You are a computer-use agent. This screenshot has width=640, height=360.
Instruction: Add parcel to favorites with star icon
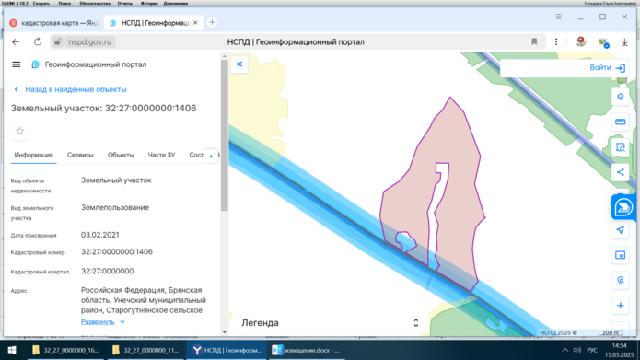click(19, 131)
